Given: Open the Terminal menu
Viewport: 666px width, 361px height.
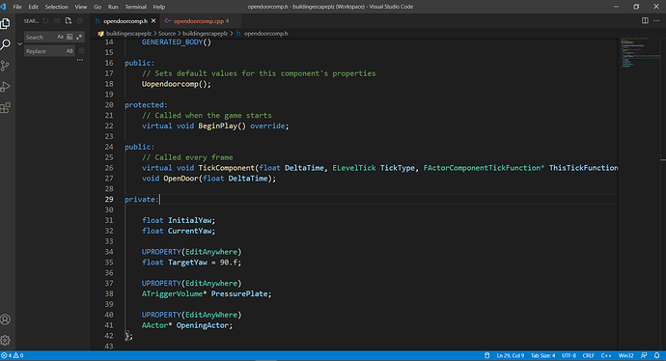Looking at the screenshot, I should click(x=135, y=7).
